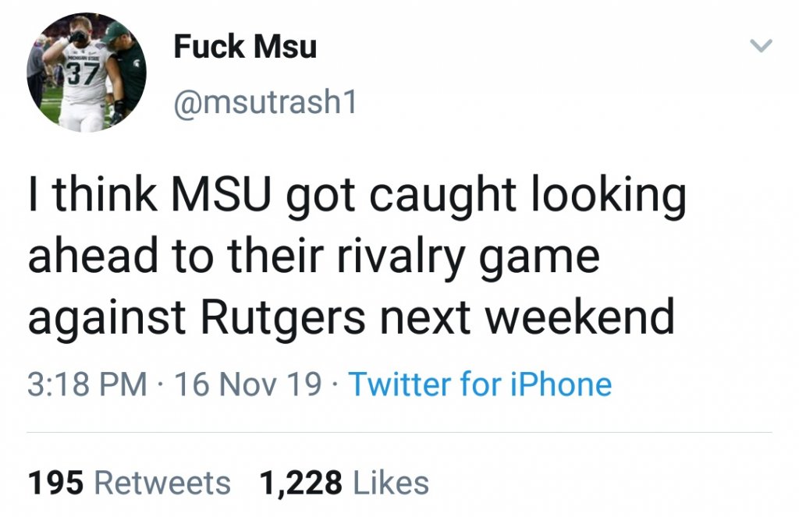Click the jersey number 37 in avatar

click(x=79, y=75)
